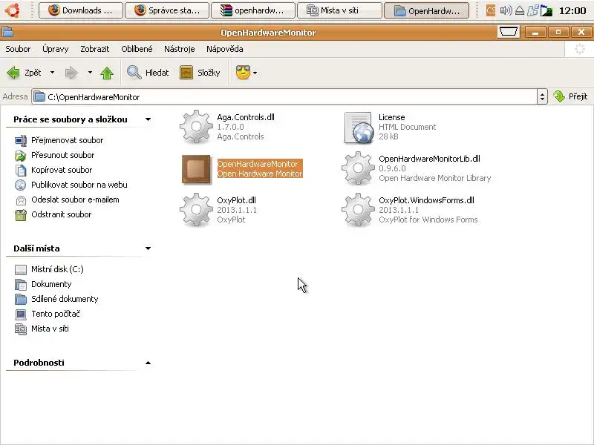Open the Zpět history dropdown arrow
The height and width of the screenshot is (445, 594).
[x=52, y=72]
